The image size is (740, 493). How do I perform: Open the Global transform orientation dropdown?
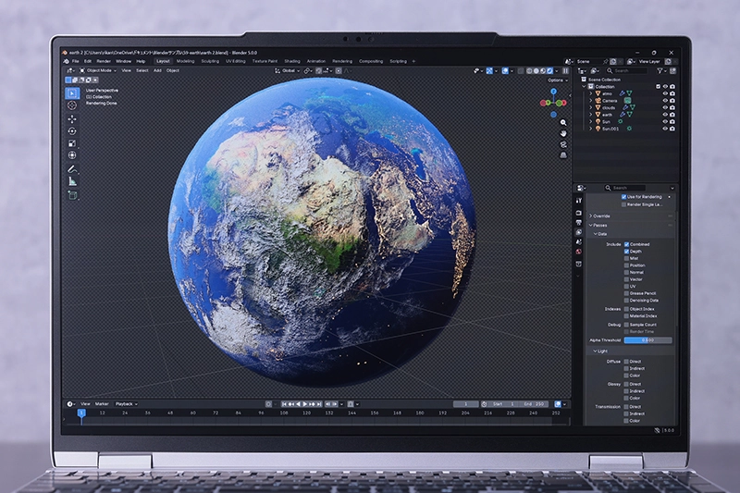tap(288, 71)
